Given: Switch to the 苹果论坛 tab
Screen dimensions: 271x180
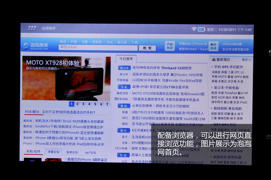Looking at the screenshot, I should coord(54,152).
